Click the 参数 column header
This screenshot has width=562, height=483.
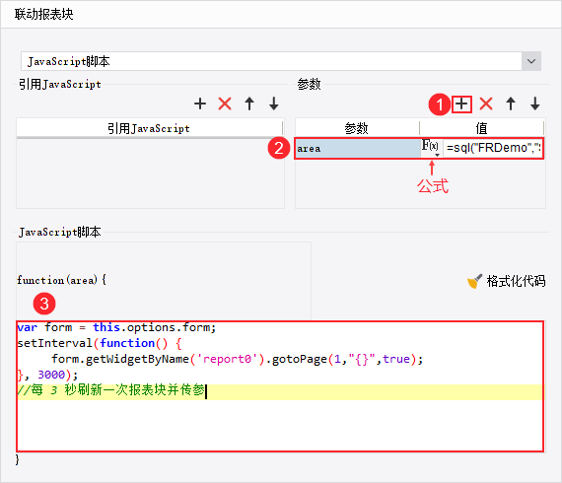[357, 128]
